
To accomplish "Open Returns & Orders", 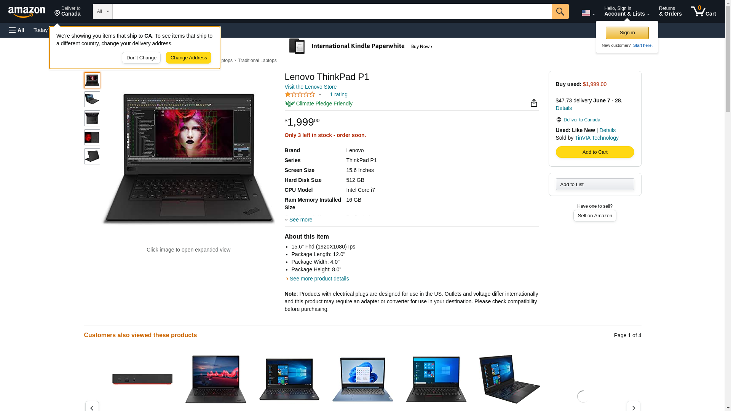I will pos(670,11).
